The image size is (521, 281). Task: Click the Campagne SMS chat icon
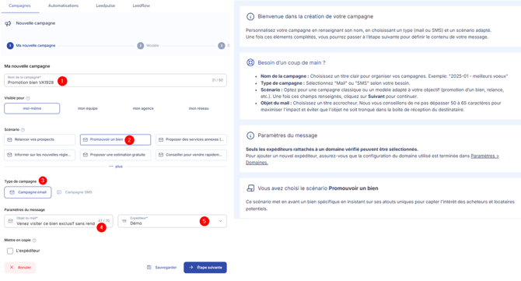(59, 192)
